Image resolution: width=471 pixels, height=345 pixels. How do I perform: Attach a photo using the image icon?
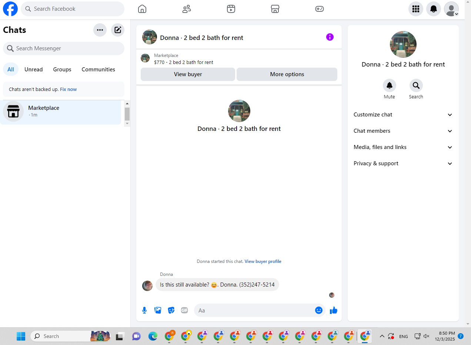pyautogui.click(x=158, y=310)
